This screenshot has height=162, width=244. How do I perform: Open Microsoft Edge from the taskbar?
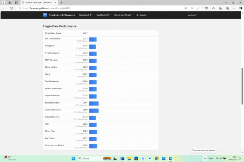tap(170, 158)
